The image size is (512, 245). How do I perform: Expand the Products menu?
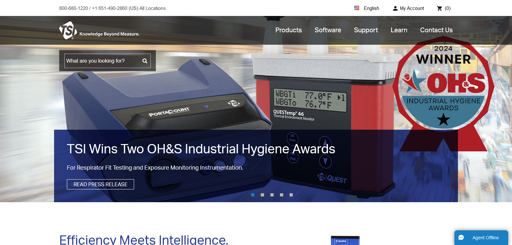[288, 30]
